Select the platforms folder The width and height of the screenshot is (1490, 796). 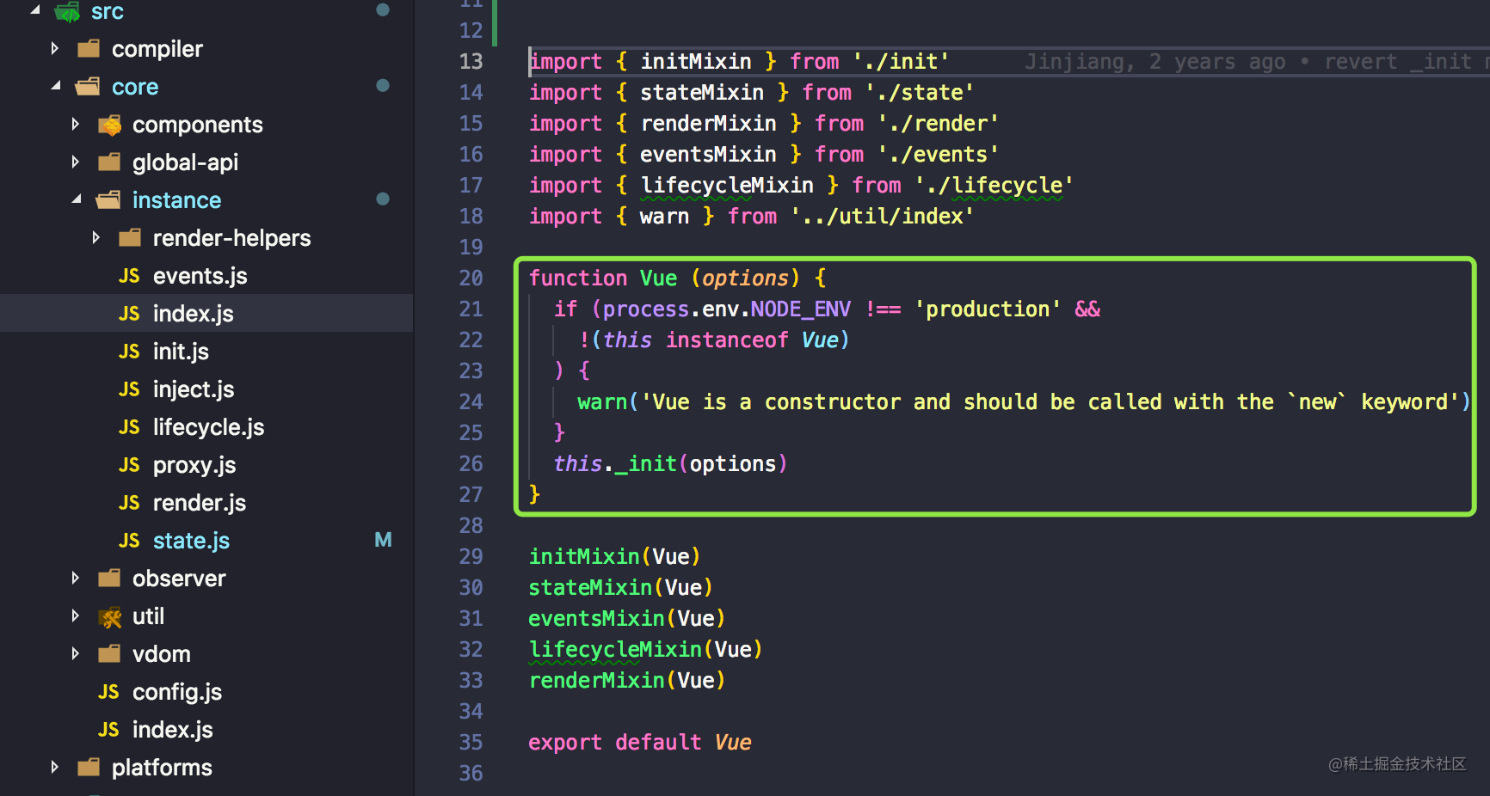[x=162, y=768]
